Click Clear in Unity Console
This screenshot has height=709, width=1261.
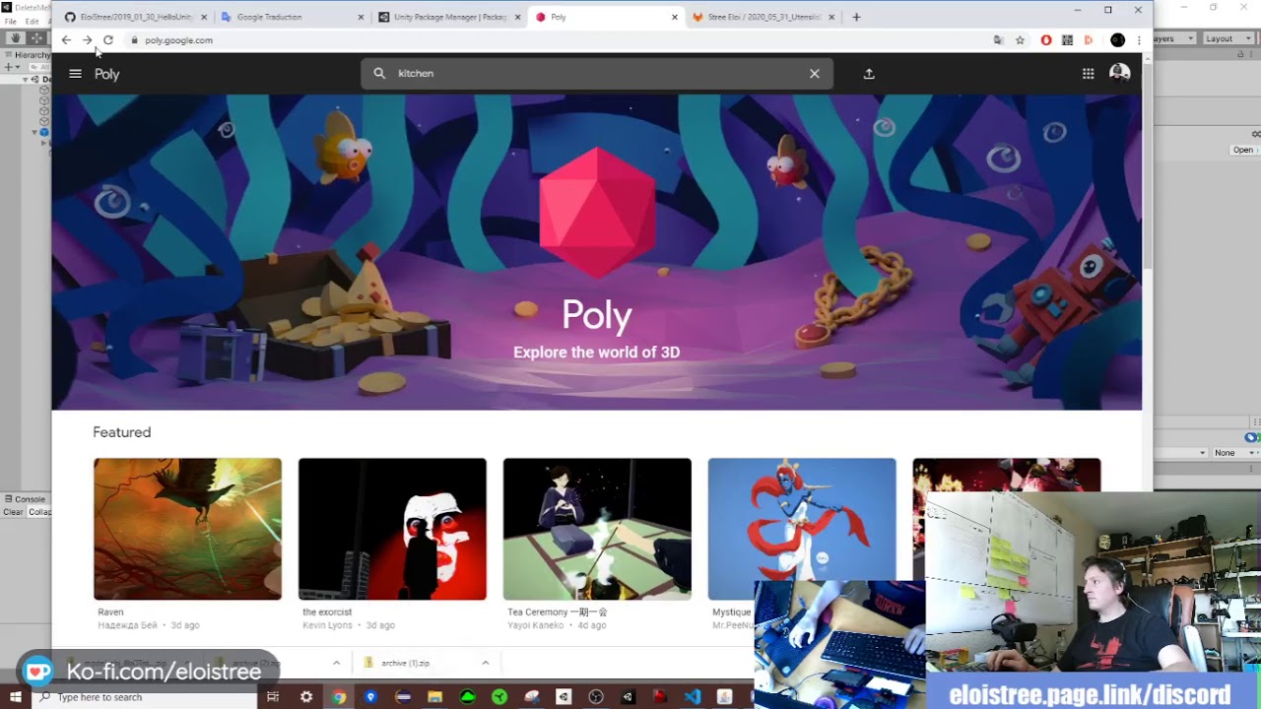[13, 512]
